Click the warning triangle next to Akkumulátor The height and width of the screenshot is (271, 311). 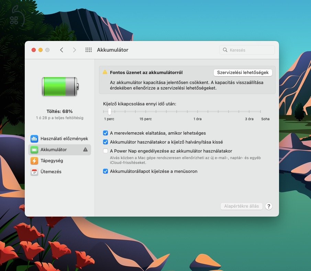(x=85, y=149)
